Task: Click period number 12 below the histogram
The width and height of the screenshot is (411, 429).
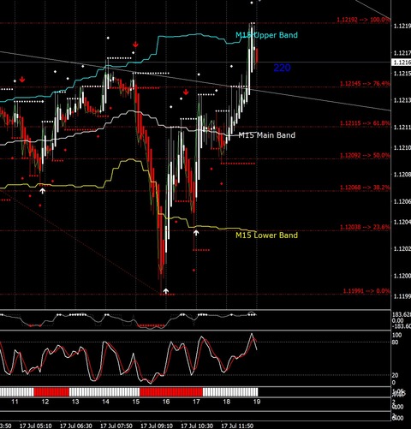Action: (x=45, y=402)
